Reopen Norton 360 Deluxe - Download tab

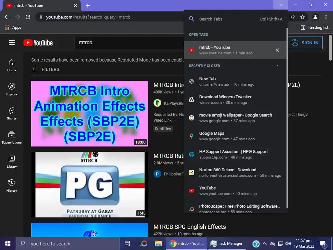click(235, 173)
